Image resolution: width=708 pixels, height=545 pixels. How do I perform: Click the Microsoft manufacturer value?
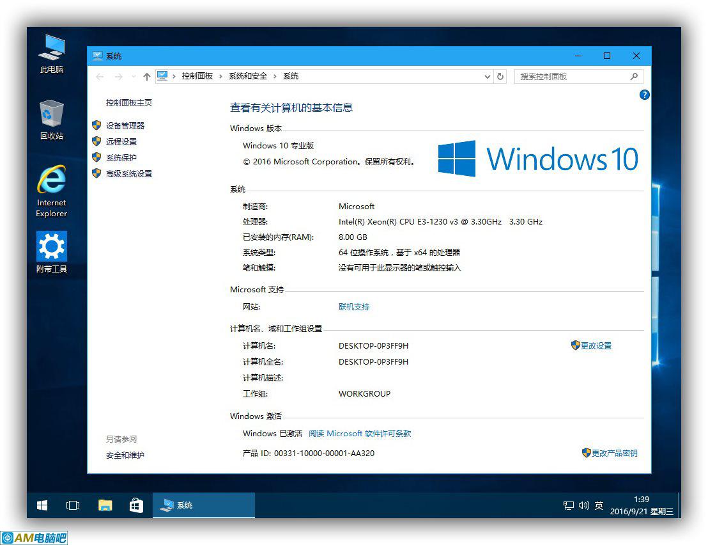(x=357, y=207)
